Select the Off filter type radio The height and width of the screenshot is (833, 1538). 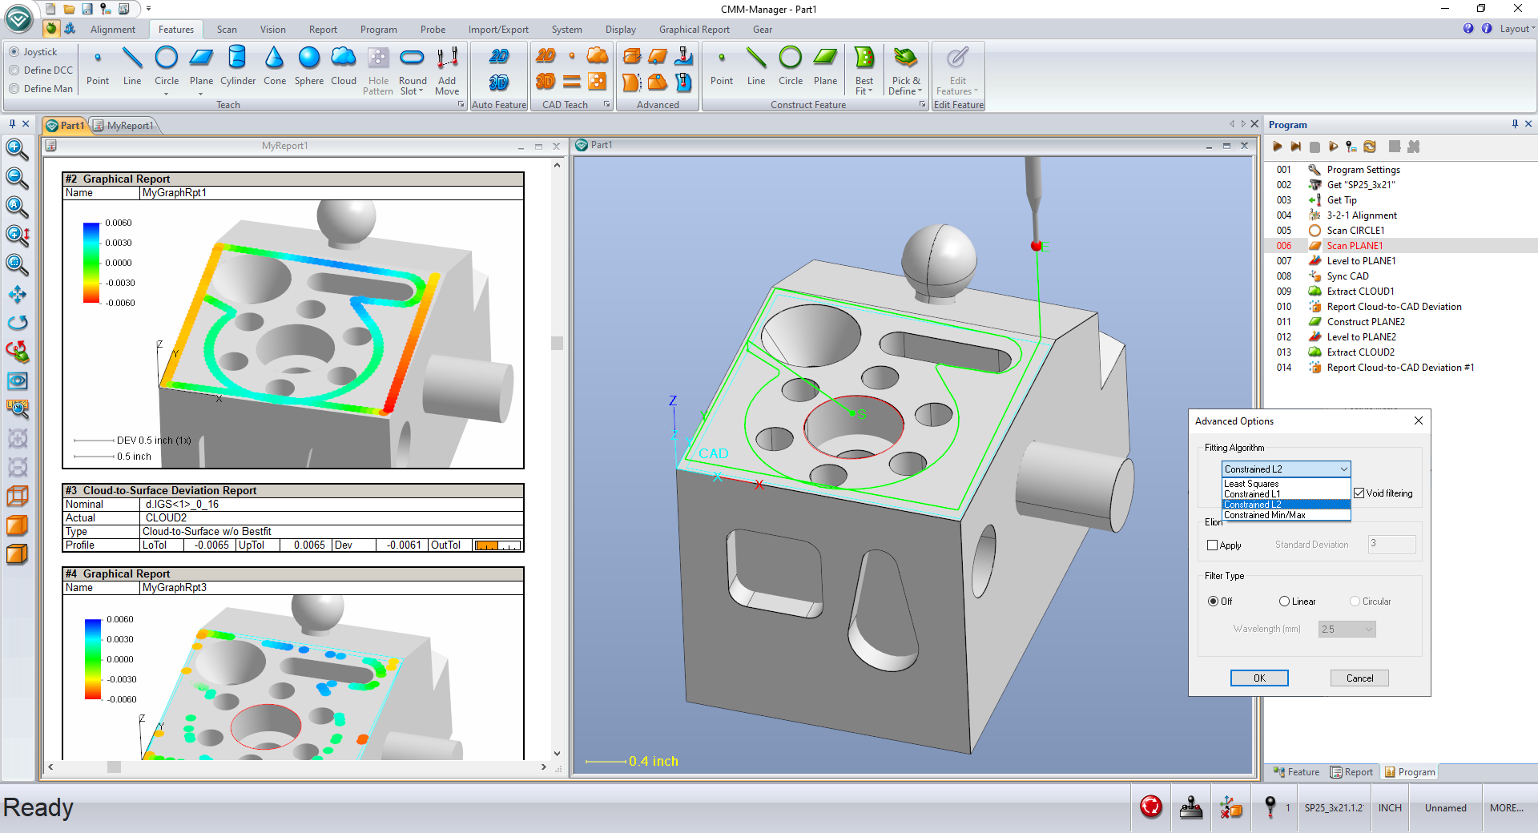click(1213, 602)
